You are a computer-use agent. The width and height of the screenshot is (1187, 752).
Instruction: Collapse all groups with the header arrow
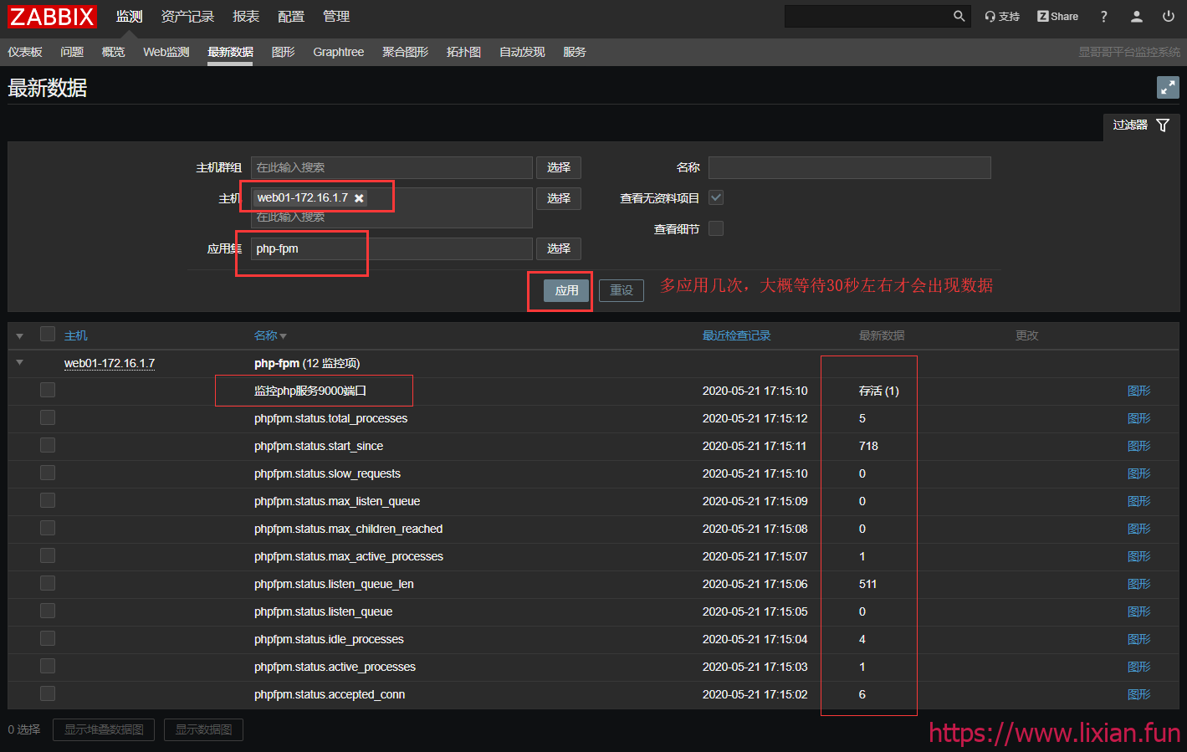click(x=19, y=335)
